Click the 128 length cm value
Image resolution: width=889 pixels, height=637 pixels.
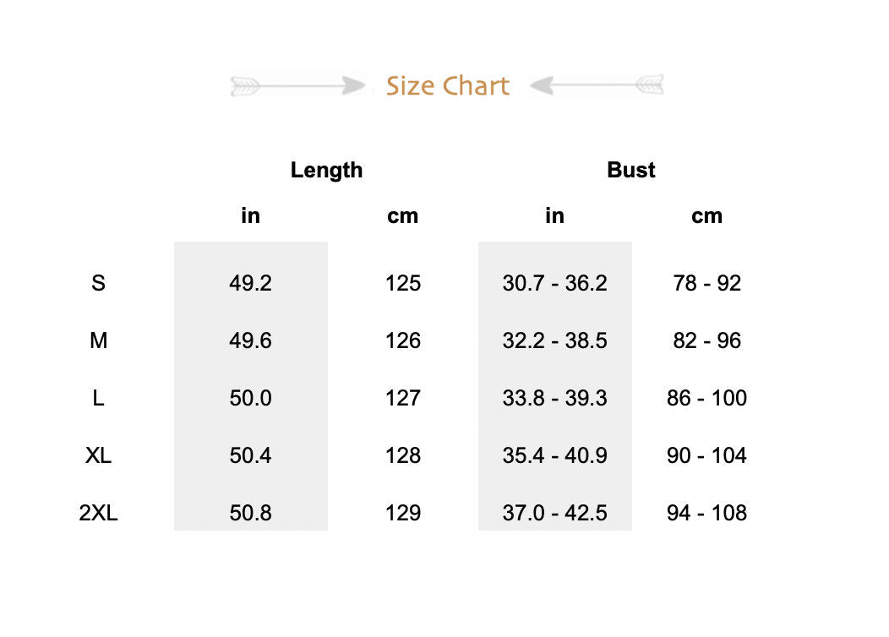[402, 455]
